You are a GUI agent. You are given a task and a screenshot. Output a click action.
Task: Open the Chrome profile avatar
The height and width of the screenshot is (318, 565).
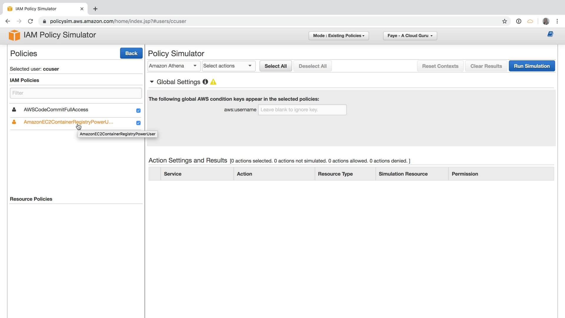click(x=546, y=21)
